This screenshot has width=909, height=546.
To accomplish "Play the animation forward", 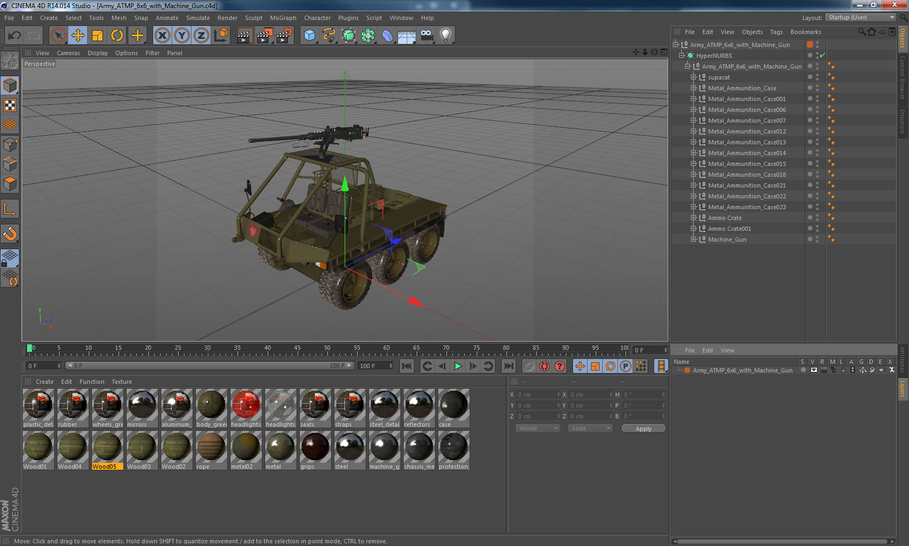I will pyautogui.click(x=458, y=366).
